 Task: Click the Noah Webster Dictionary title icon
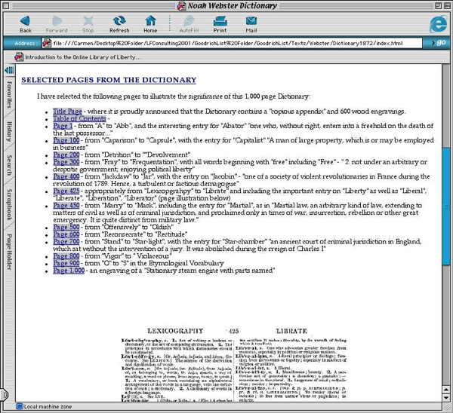coord(181,6)
